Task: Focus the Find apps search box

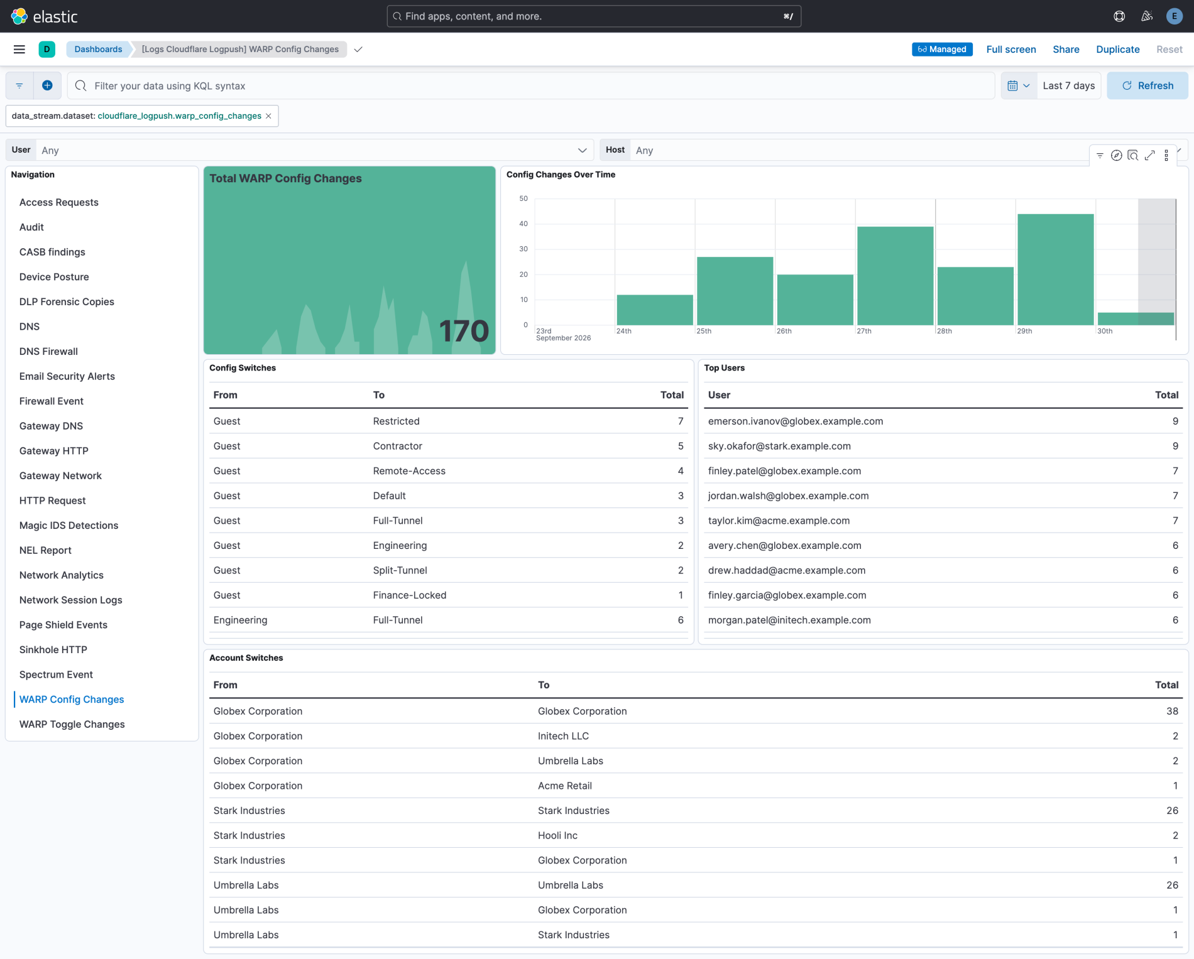Action: [594, 16]
